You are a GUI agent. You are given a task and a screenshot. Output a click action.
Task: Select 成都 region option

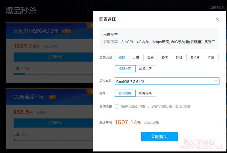tap(122, 58)
